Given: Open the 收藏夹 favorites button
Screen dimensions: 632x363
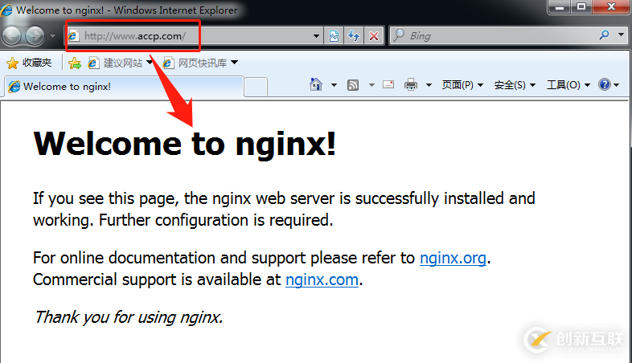Looking at the screenshot, I should click(x=30, y=63).
